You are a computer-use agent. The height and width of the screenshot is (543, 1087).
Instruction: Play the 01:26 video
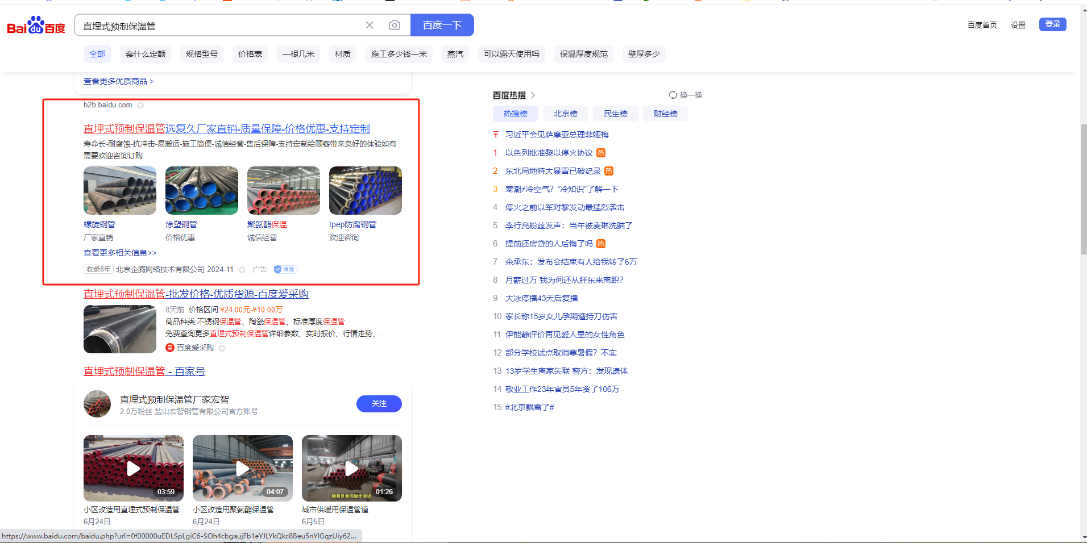point(352,468)
